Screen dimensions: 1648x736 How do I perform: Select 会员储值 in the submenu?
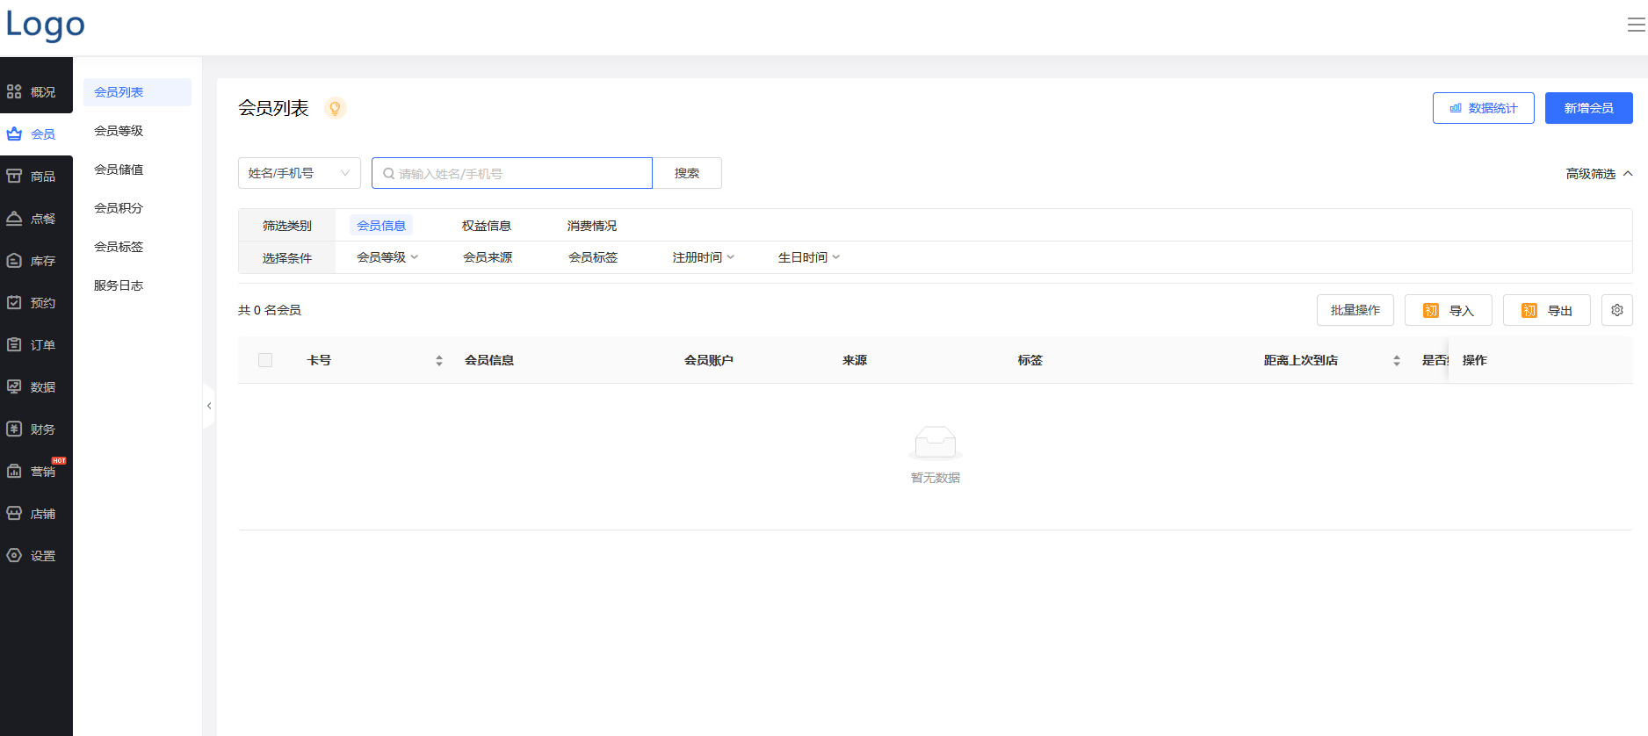point(119,170)
